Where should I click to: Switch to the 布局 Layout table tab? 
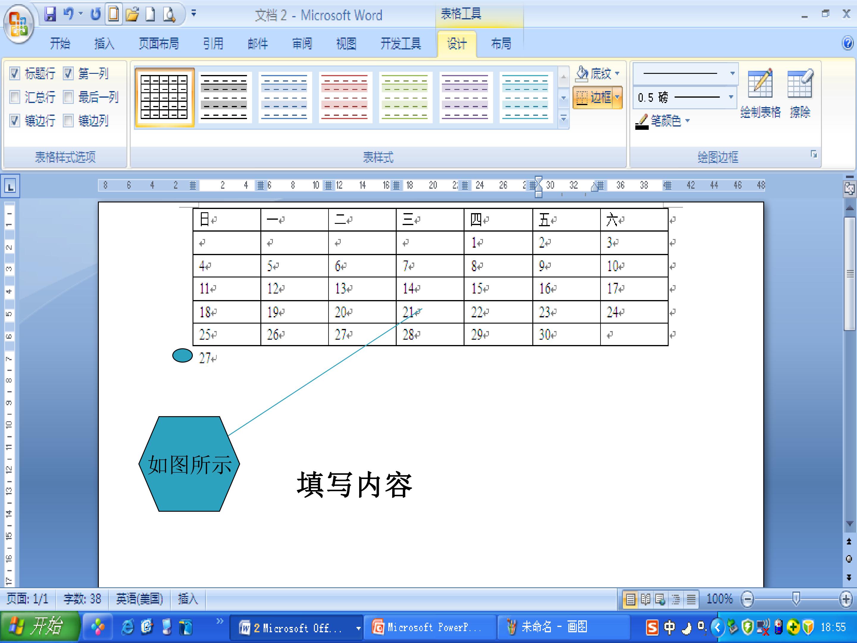pos(501,43)
